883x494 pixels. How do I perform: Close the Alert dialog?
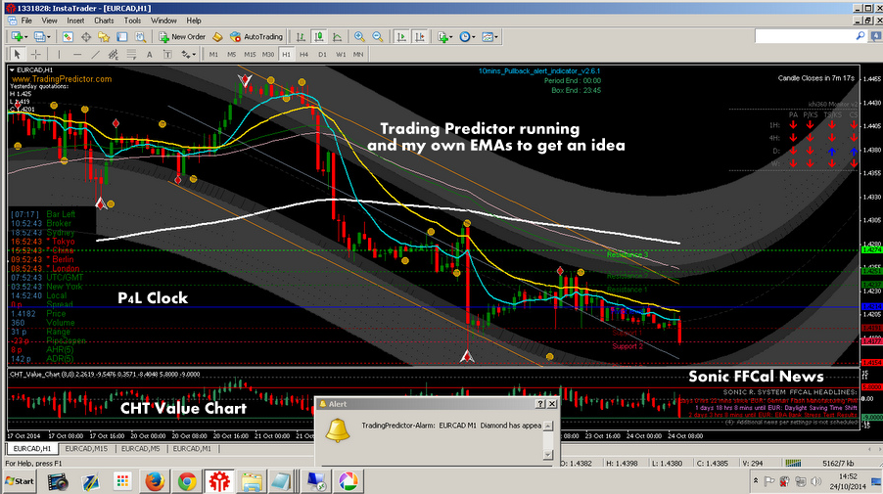pos(552,403)
